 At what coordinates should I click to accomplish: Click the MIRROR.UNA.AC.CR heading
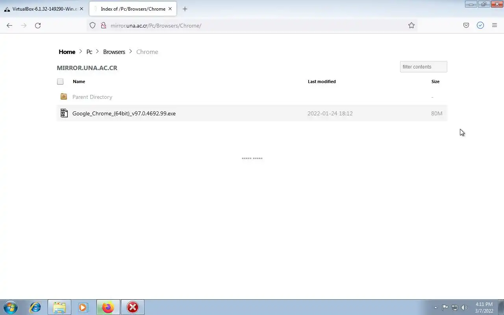(x=87, y=68)
